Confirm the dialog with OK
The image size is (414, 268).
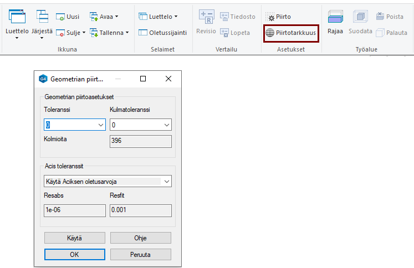point(74,255)
